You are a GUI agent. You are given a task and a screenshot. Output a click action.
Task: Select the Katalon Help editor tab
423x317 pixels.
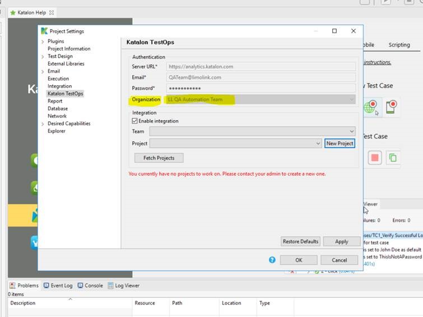31,13
